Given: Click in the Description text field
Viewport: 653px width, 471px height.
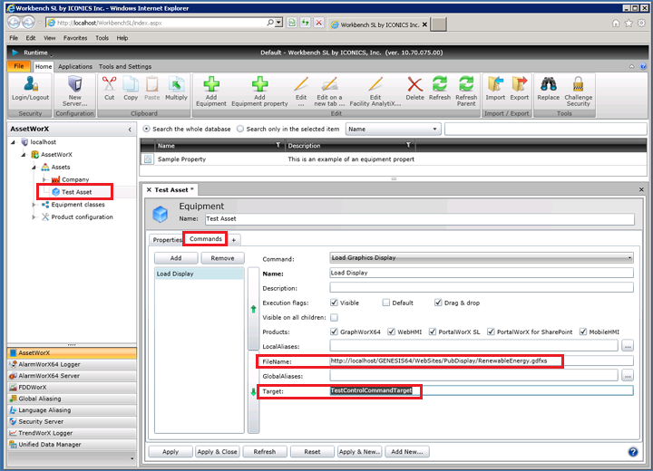Looking at the screenshot, I should coord(481,287).
